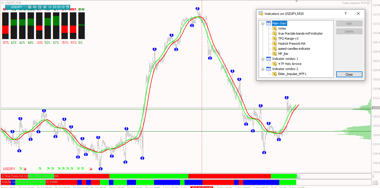Click the camera screenshot icon in toolbar
380x188 pixels.
(30, 7)
